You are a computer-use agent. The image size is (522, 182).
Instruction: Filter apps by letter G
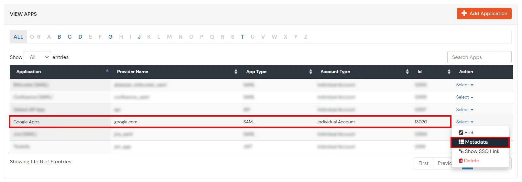coord(110,37)
